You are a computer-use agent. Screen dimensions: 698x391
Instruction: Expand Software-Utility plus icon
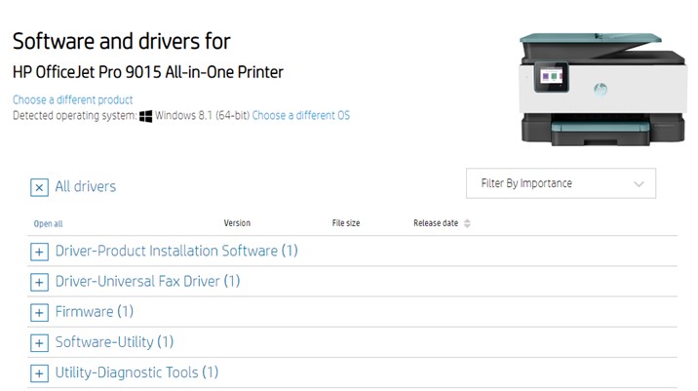pos(39,343)
